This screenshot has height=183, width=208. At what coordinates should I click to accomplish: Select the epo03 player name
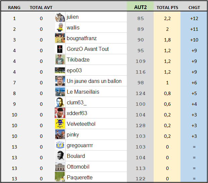(74, 70)
